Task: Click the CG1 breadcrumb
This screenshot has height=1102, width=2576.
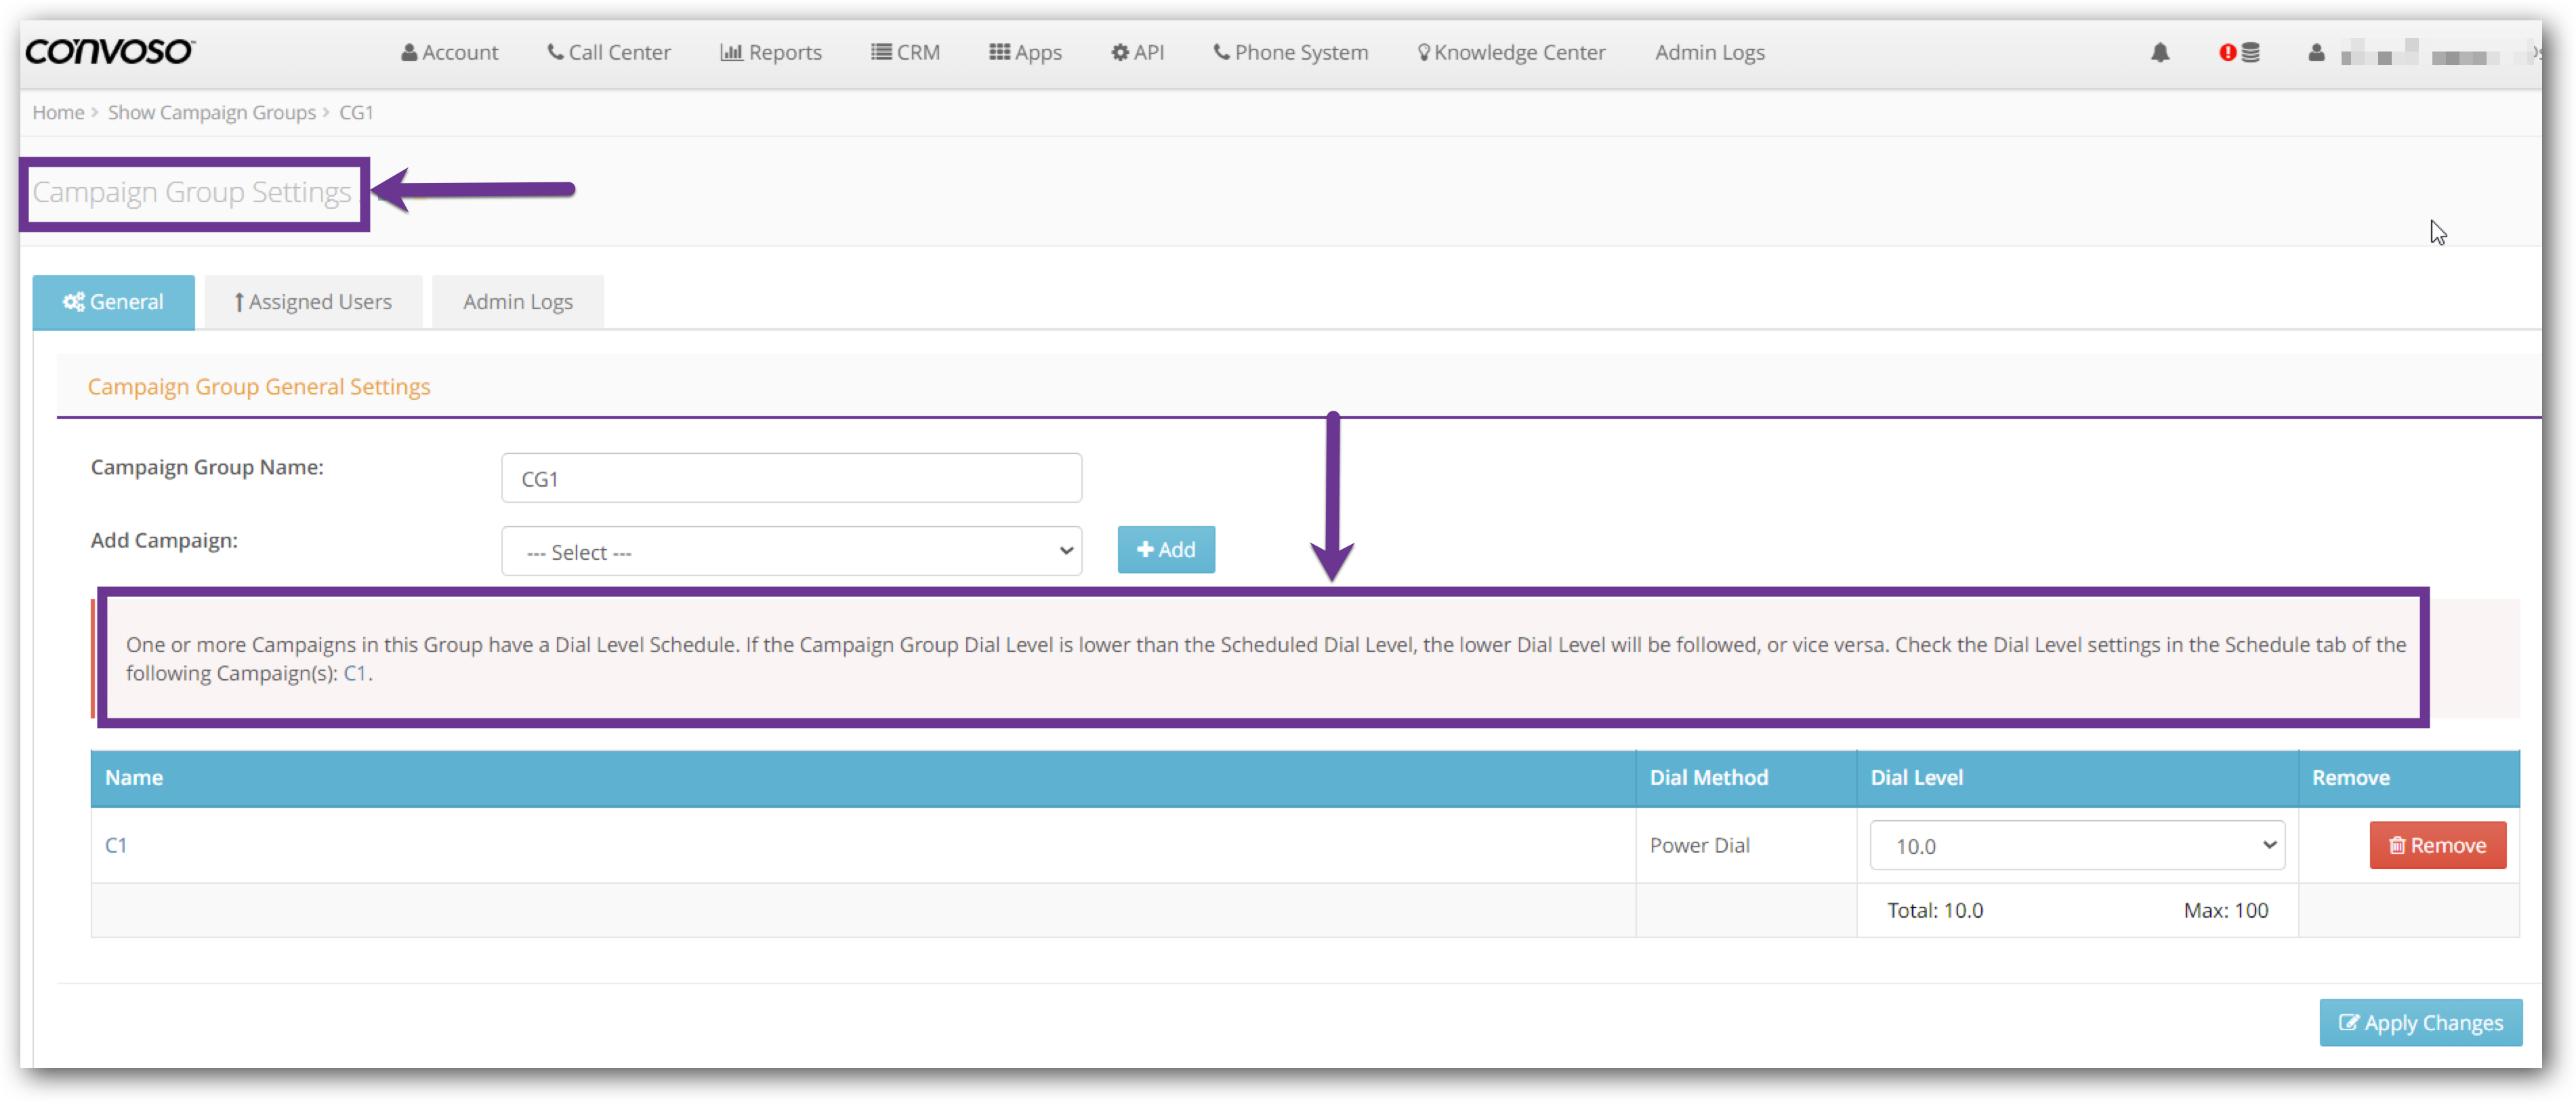Action: coord(356,112)
